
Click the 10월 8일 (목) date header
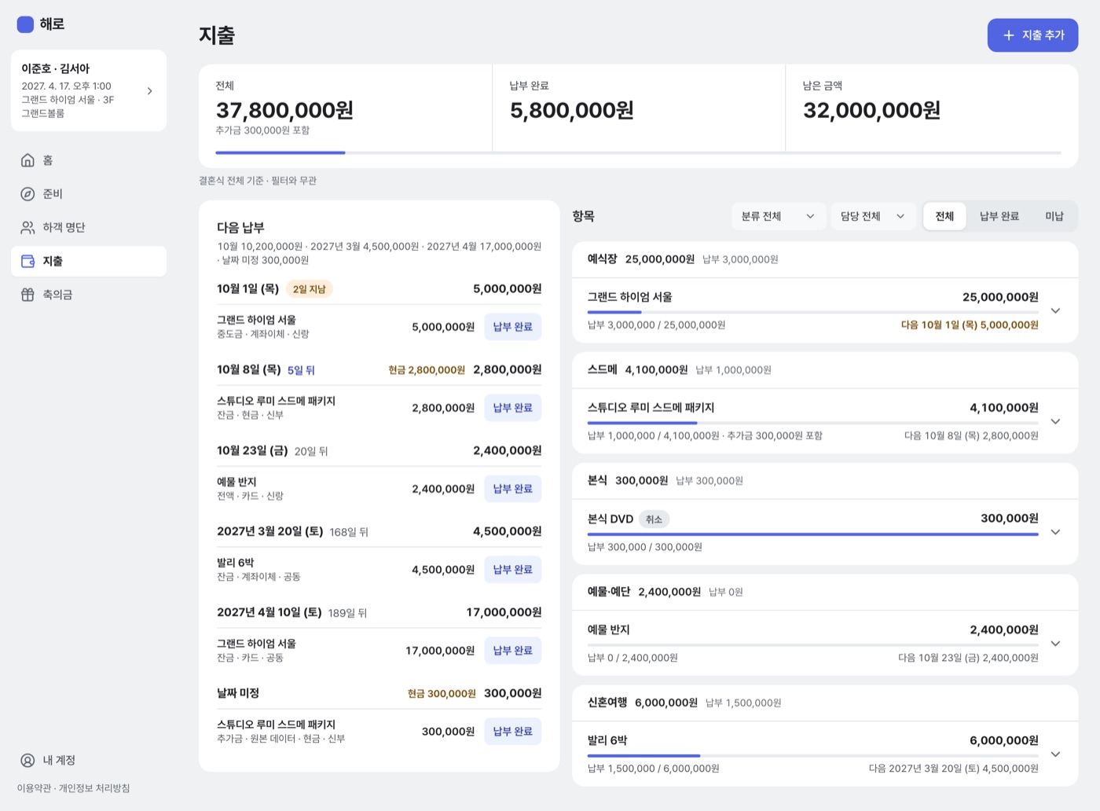coord(249,370)
